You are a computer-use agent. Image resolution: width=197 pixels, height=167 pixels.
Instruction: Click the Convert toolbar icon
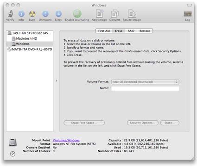click(x=115, y=14)
